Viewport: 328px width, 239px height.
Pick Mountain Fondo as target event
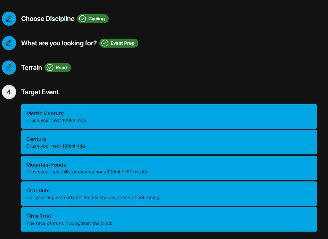[169, 168]
